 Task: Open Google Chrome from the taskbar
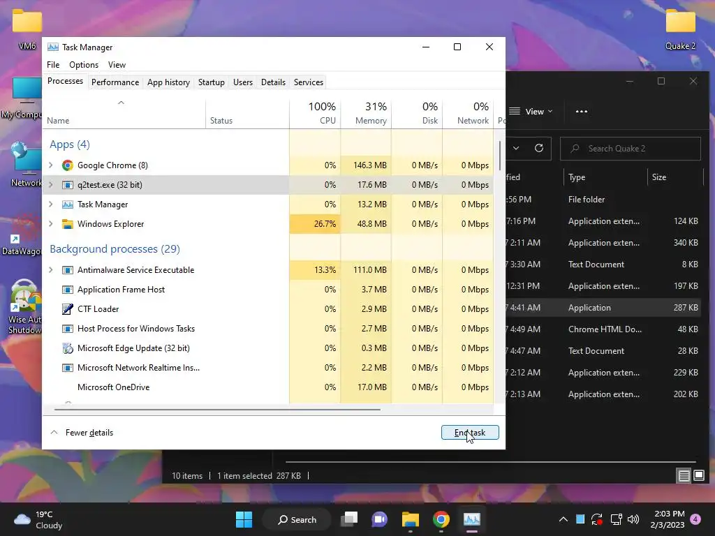click(x=441, y=519)
